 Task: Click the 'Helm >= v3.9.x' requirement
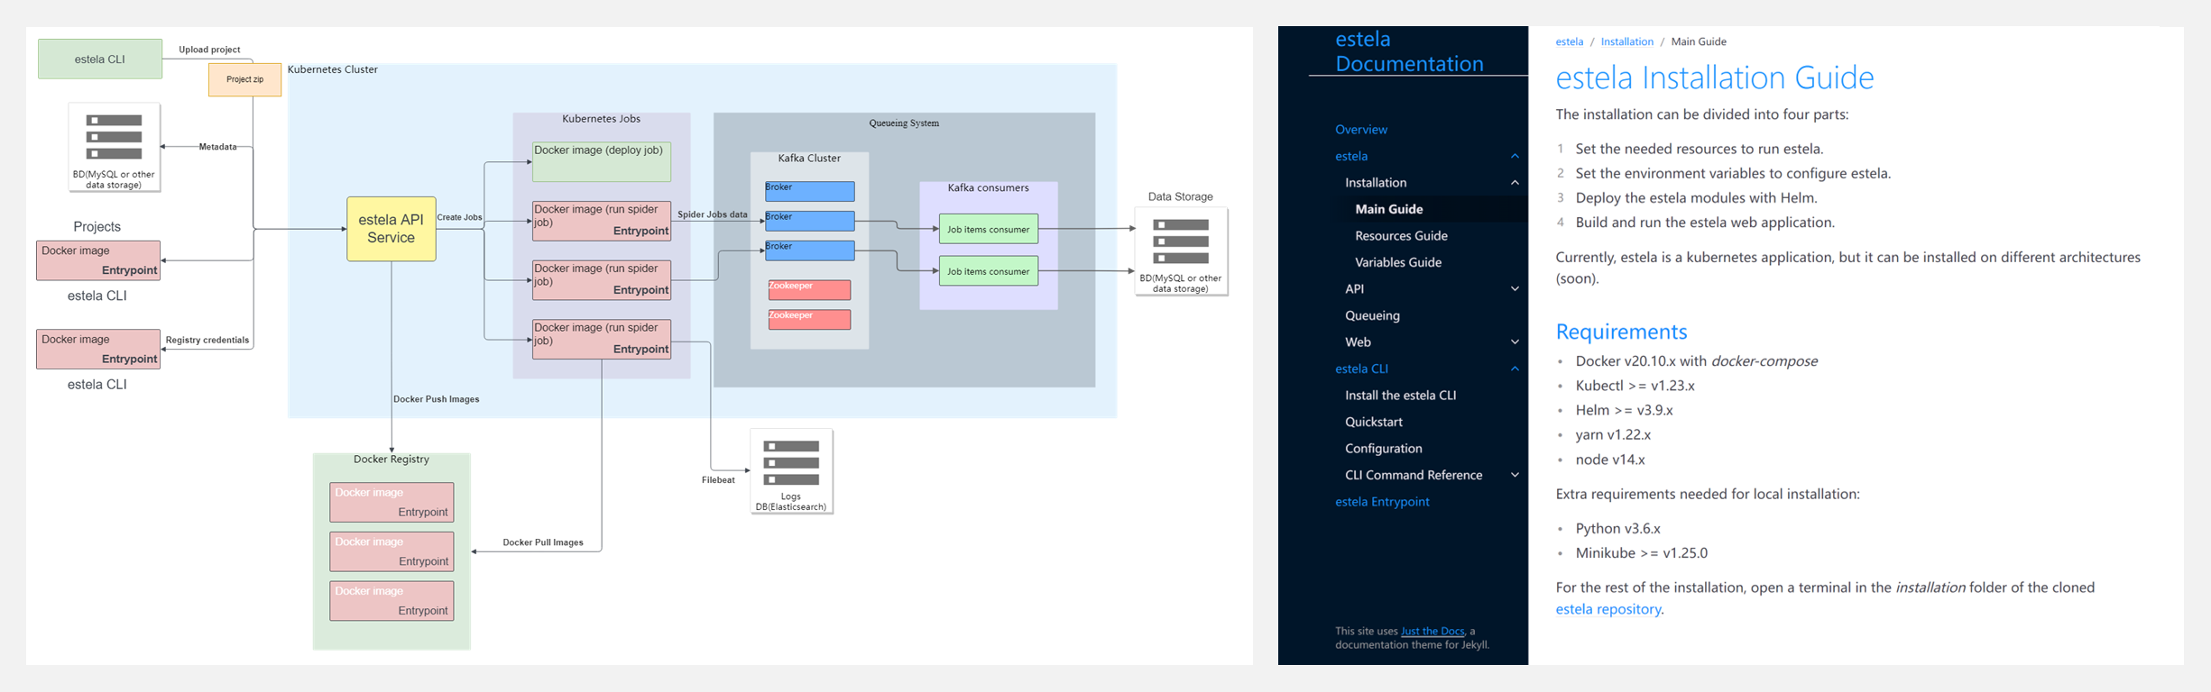tap(1624, 410)
